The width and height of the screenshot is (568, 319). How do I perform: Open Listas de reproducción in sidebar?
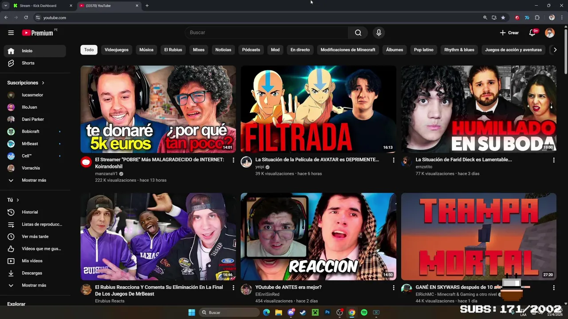point(35,224)
